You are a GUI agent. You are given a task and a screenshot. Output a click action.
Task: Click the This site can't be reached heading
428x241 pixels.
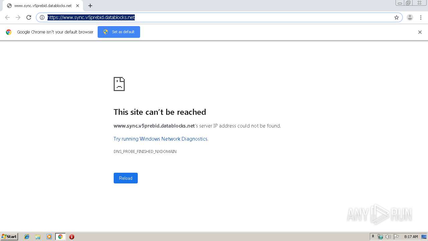click(160, 112)
